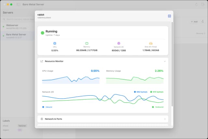The image size is (208, 139).
Task: Click the refresh icon beside Add
Action: pos(202,21)
